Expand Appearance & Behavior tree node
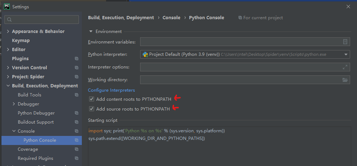Screen dimensions: 357x166 click(8, 31)
